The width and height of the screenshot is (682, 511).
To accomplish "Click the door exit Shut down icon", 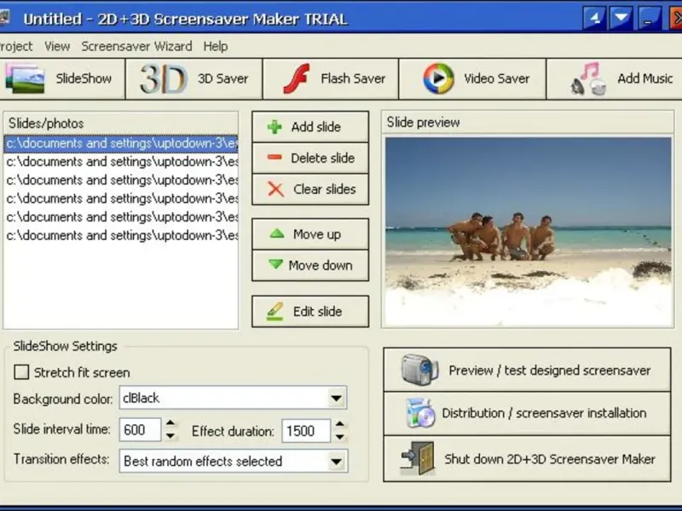I will point(418,458).
